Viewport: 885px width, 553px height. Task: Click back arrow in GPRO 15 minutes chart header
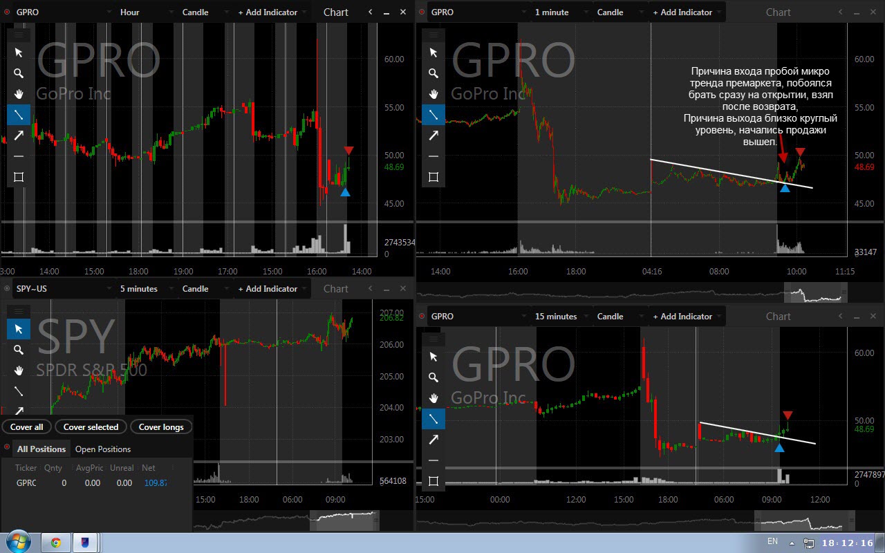[x=841, y=317]
